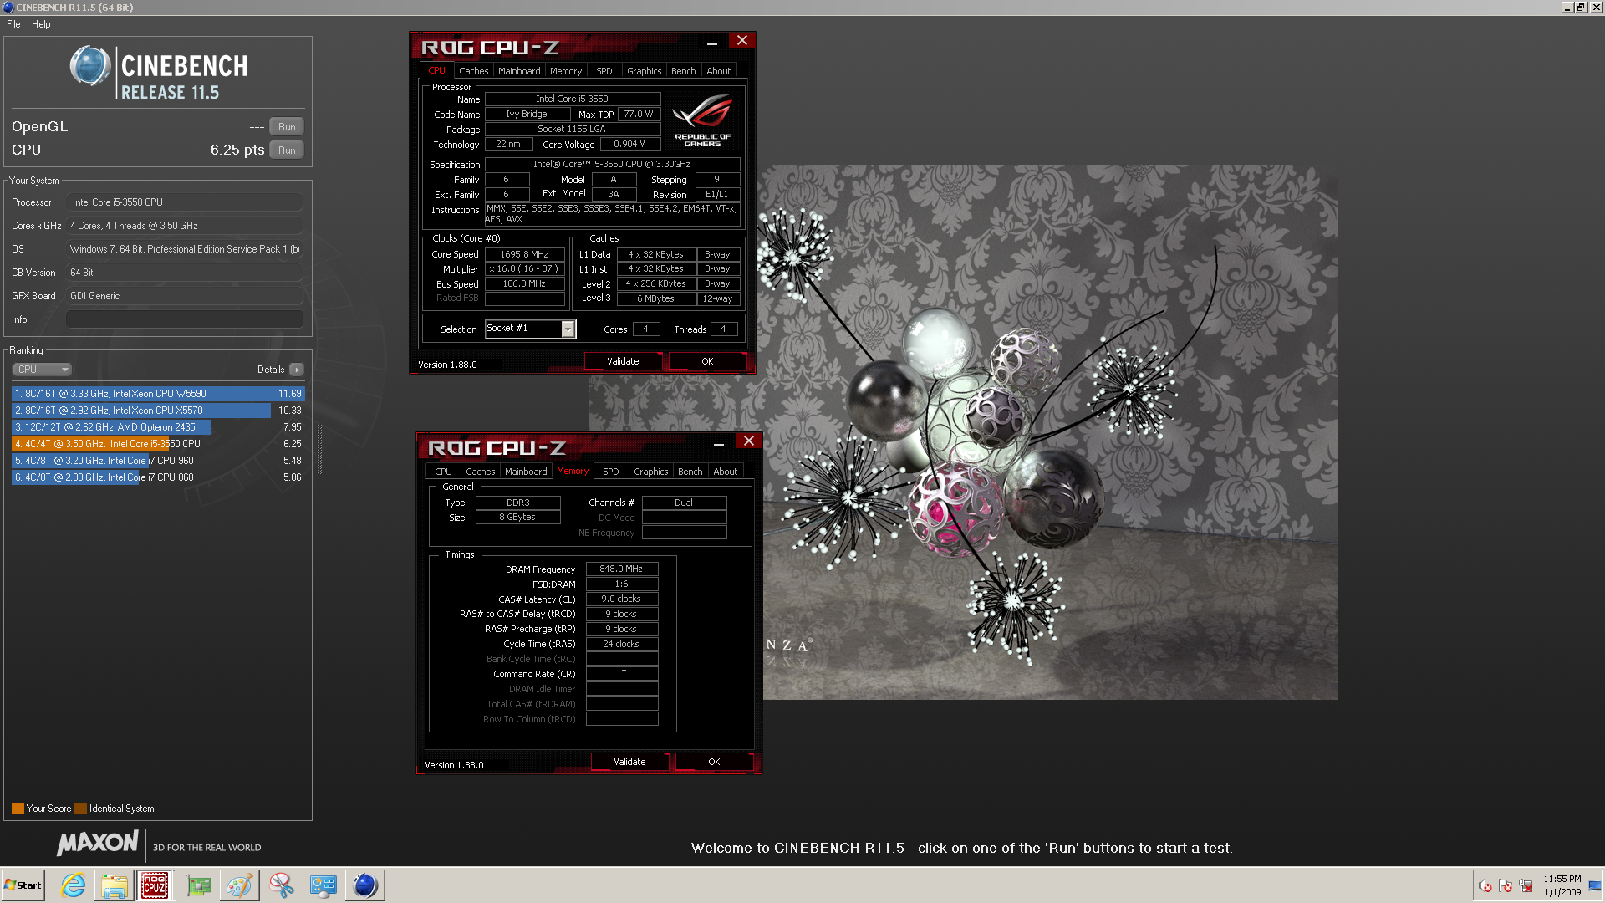Click the ROG CPU-Z taskbar icon
Screen dimensions: 1605x903
155,885
